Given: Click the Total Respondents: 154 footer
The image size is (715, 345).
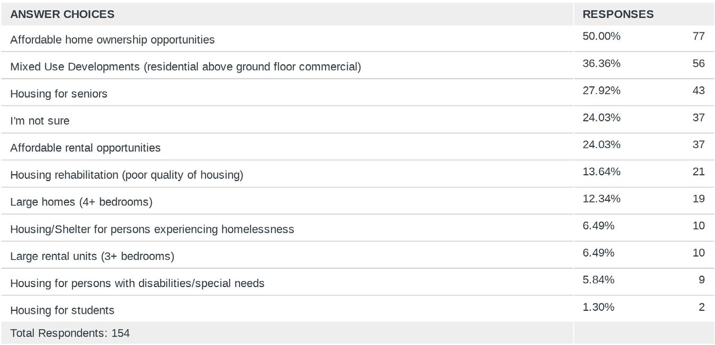Looking at the screenshot, I should click(x=70, y=333).
